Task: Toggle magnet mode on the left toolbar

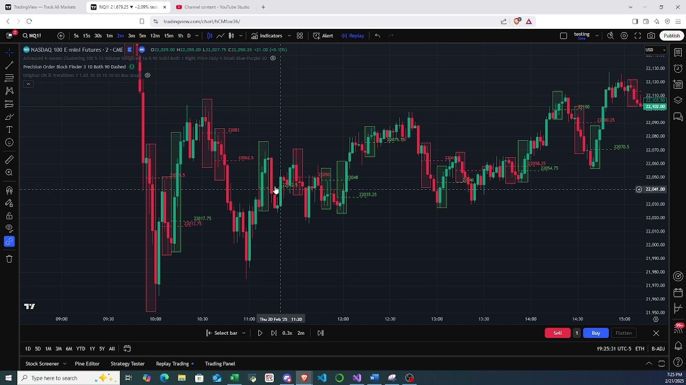Action: (x=9, y=190)
